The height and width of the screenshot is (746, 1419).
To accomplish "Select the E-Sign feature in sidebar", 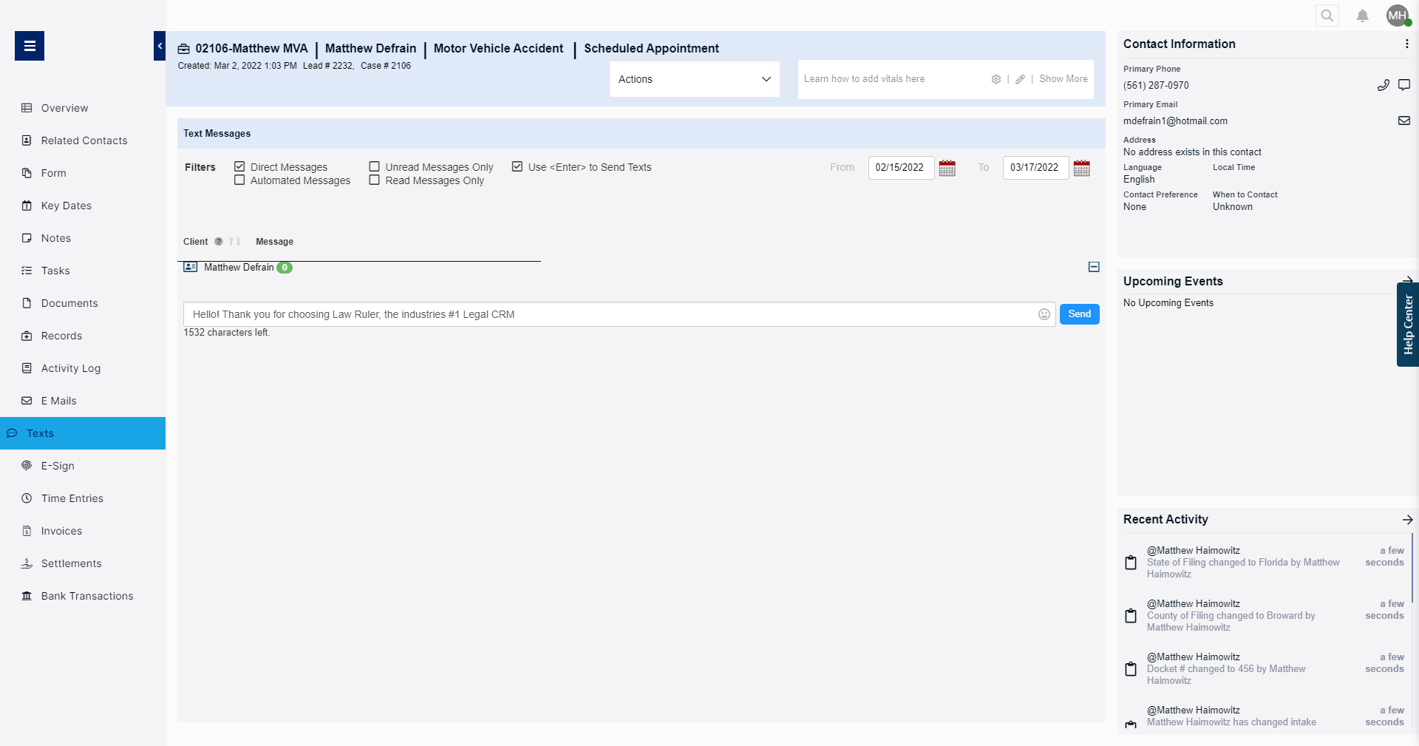I will point(58,466).
